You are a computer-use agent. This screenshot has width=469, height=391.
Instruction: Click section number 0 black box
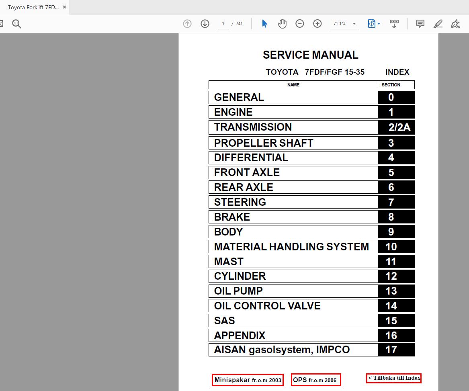click(x=396, y=97)
